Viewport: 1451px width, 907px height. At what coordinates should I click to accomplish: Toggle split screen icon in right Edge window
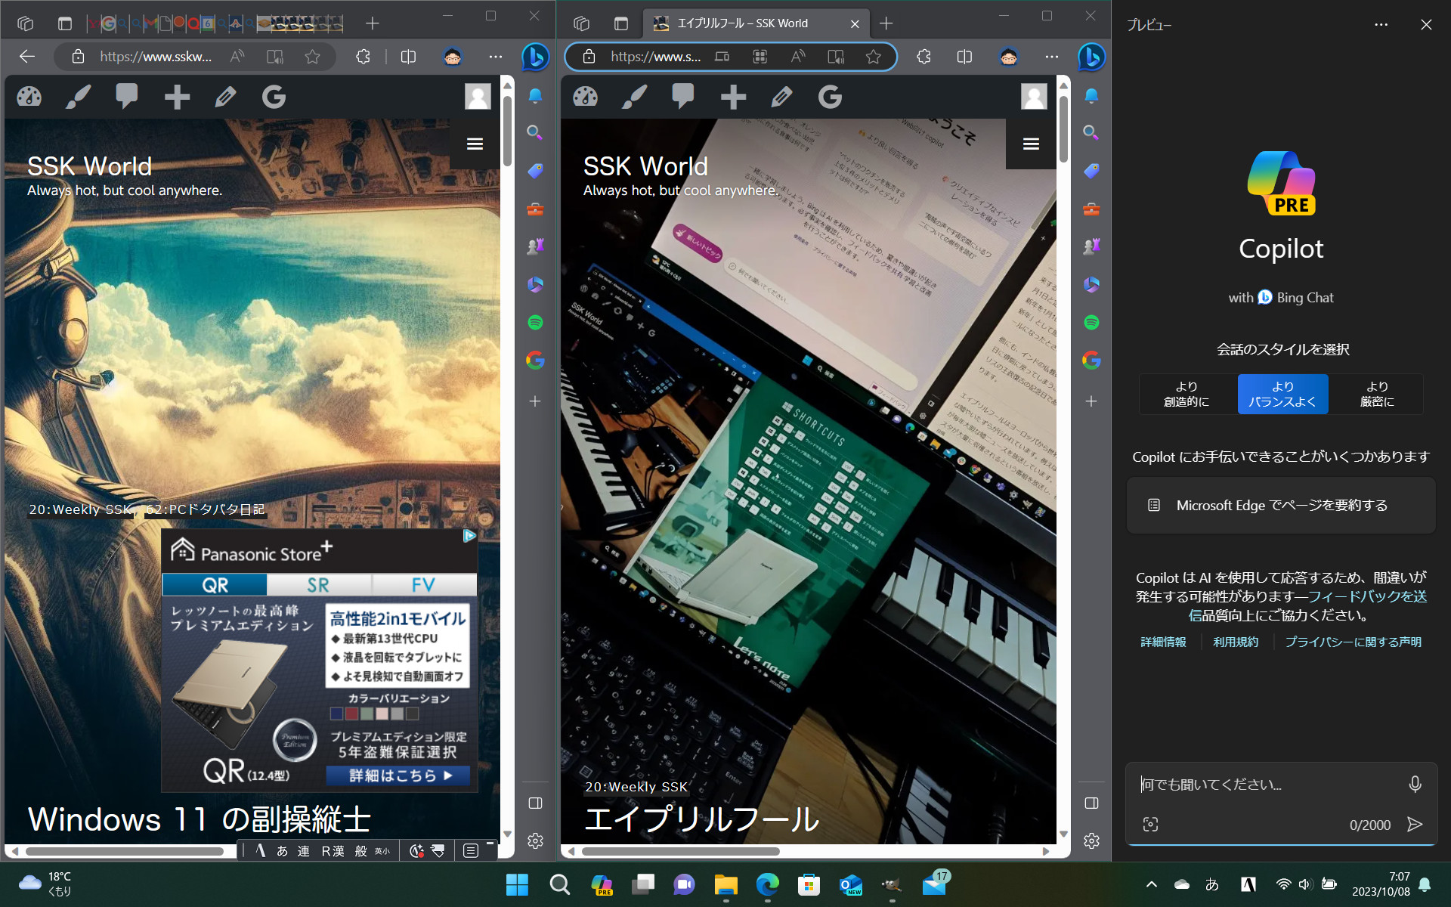coord(964,57)
